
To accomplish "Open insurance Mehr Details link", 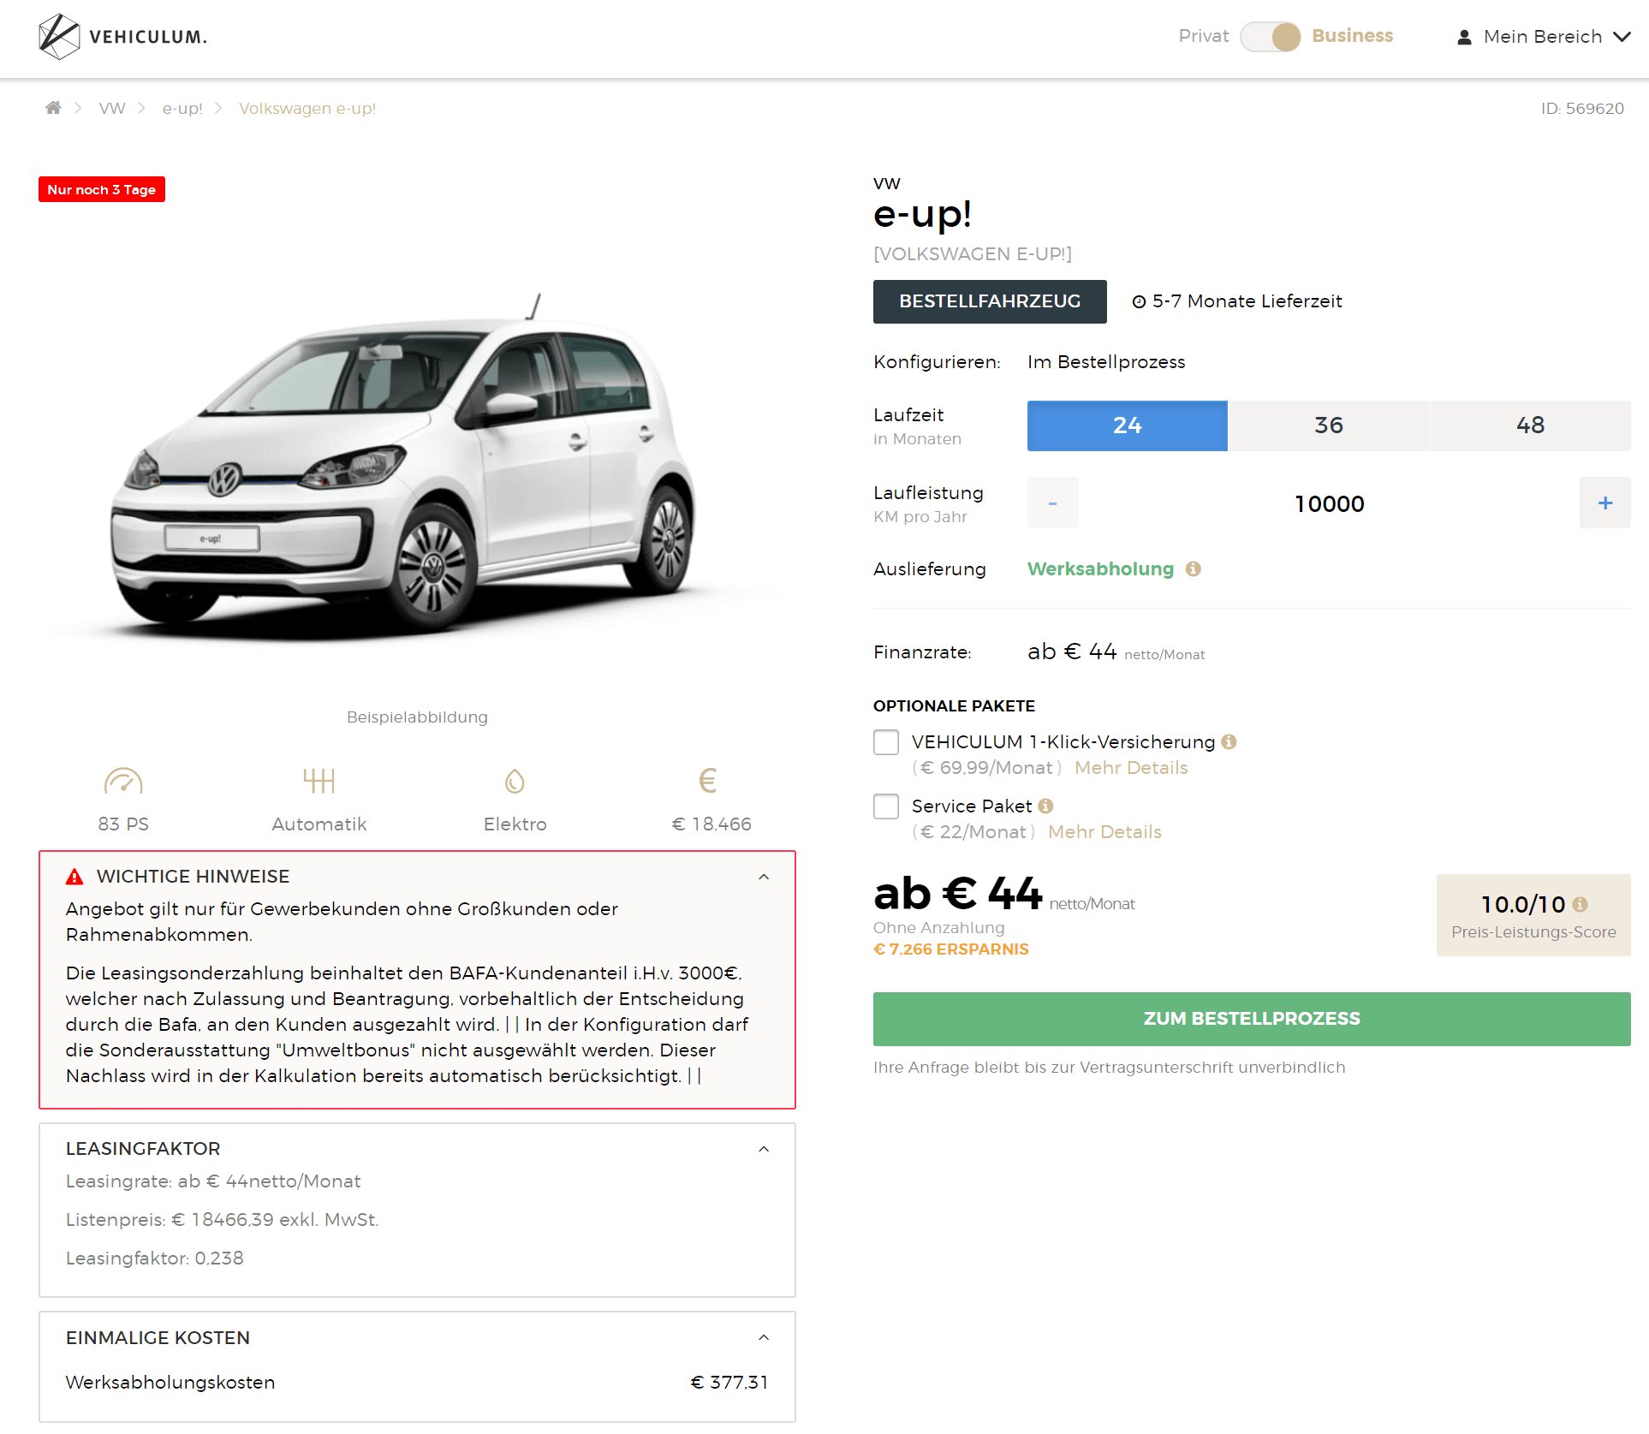I will pos(1131,768).
